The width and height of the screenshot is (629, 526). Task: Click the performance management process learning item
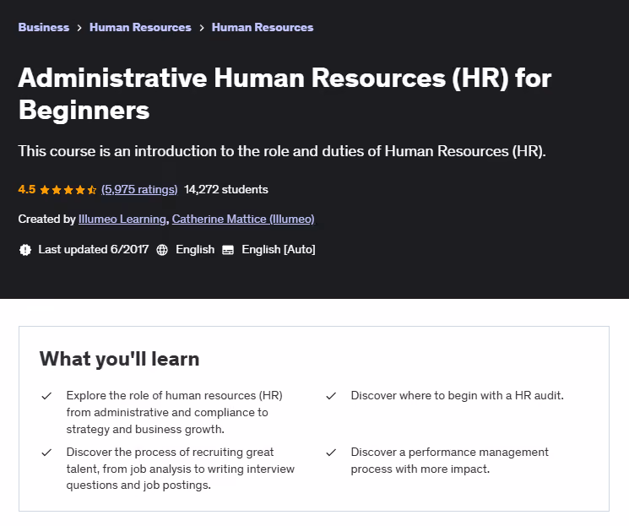[450, 461]
